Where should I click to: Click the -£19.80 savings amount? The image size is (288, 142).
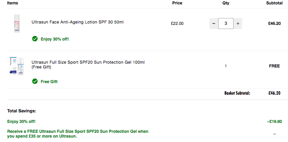click(x=274, y=122)
